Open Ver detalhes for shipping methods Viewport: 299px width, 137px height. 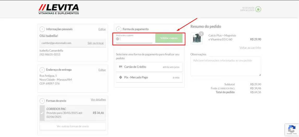98,100
